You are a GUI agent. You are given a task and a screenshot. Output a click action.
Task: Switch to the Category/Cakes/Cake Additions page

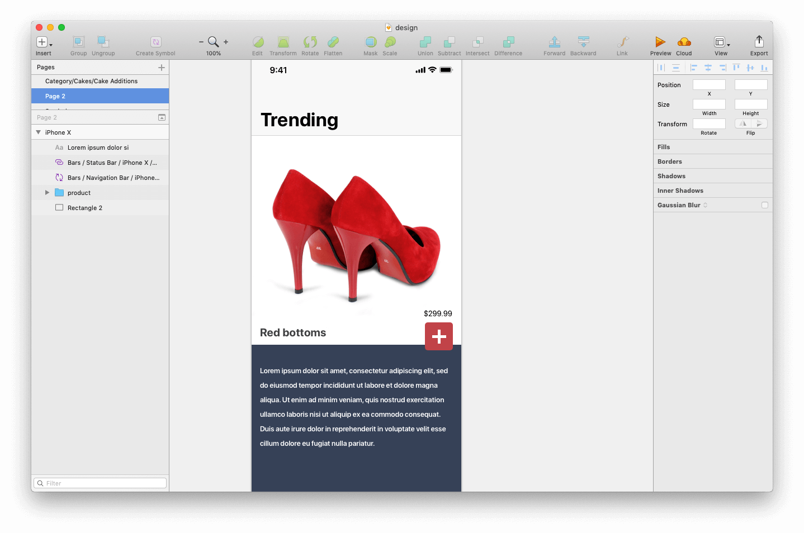[x=92, y=80]
